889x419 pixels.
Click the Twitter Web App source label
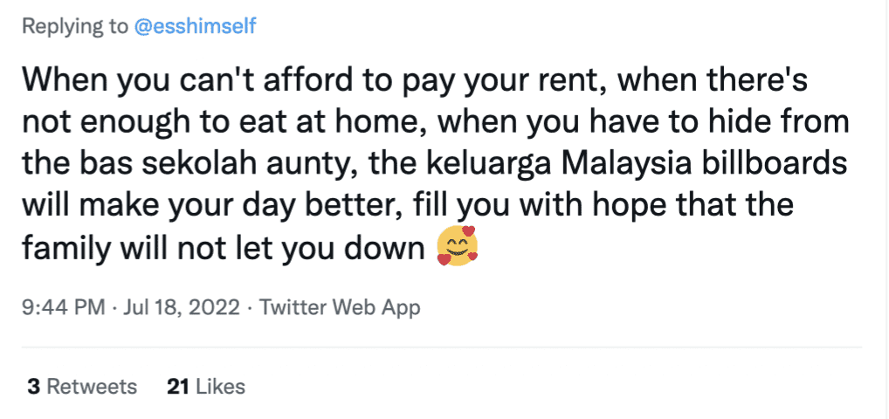[340, 307]
